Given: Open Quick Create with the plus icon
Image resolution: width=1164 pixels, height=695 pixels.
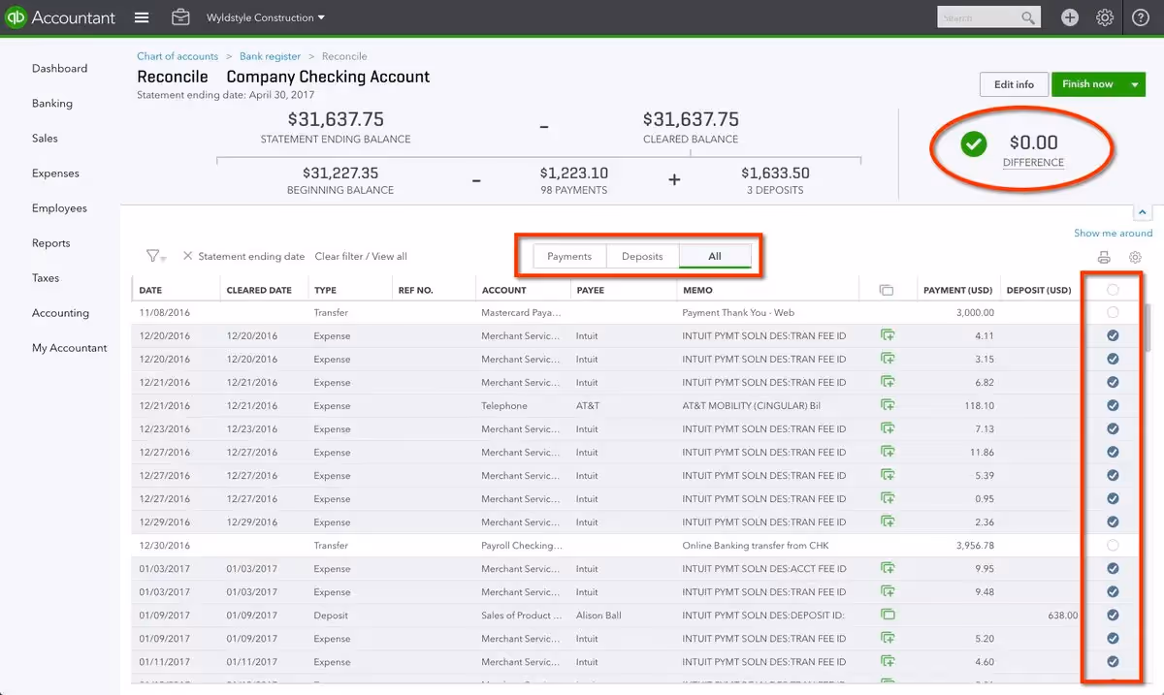Looking at the screenshot, I should 1069,17.
